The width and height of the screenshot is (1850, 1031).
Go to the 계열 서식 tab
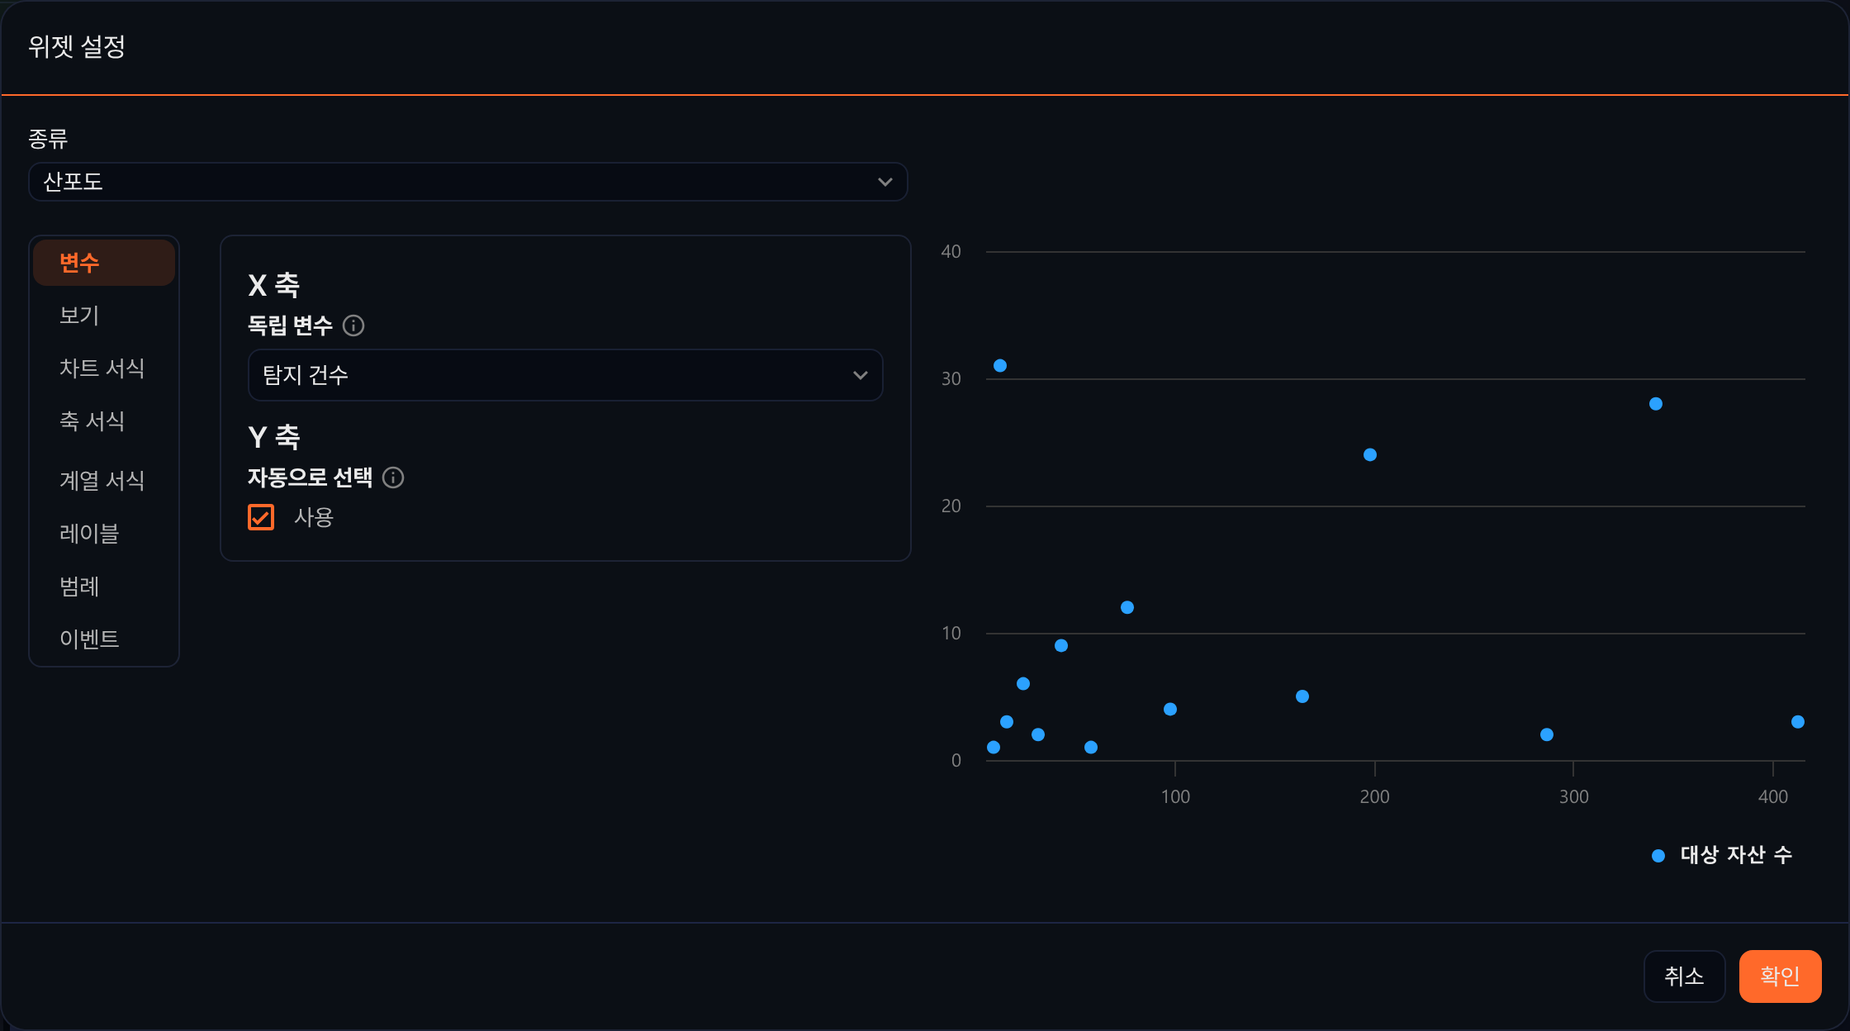click(104, 481)
